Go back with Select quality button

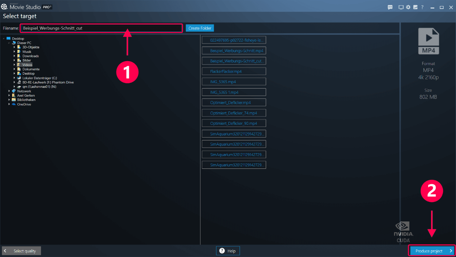(x=21, y=251)
